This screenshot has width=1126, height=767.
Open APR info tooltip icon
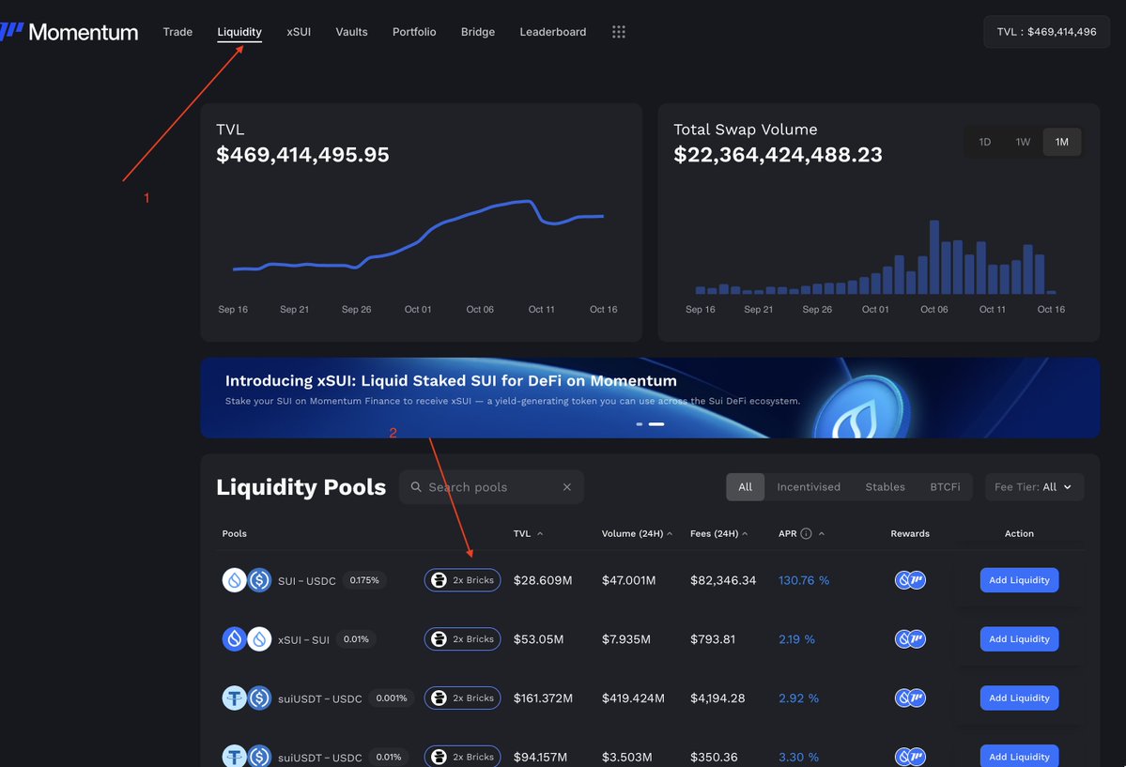click(x=806, y=533)
